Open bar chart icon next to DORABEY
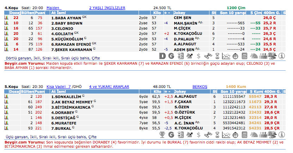Viewport: 293px width, 153px height. click(x=6, y=112)
